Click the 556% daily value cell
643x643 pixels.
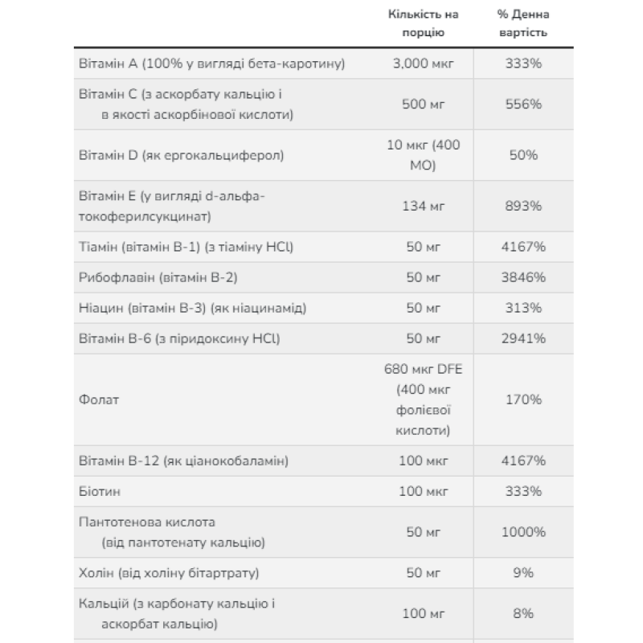tap(523, 104)
